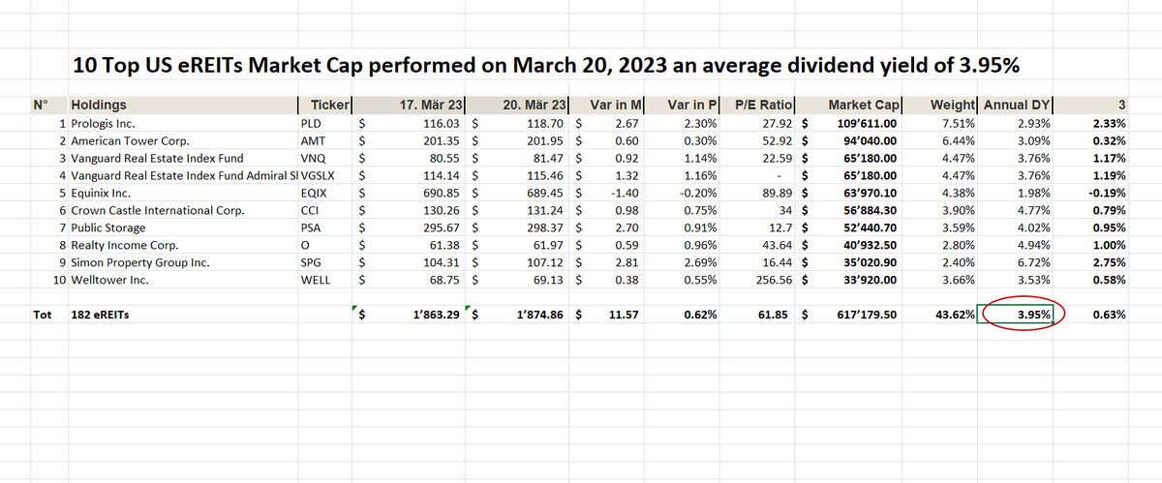Screen dimensions: 1162x483
Task: Select the P/E Ratio header cell
Action: coord(764,106)
